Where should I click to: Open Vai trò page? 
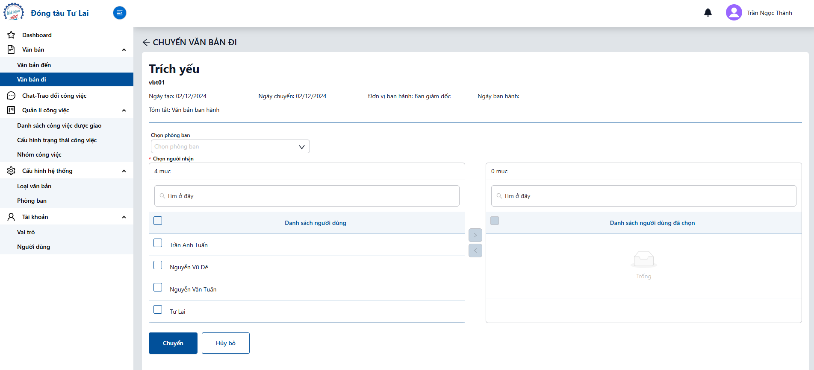point(67,232)
